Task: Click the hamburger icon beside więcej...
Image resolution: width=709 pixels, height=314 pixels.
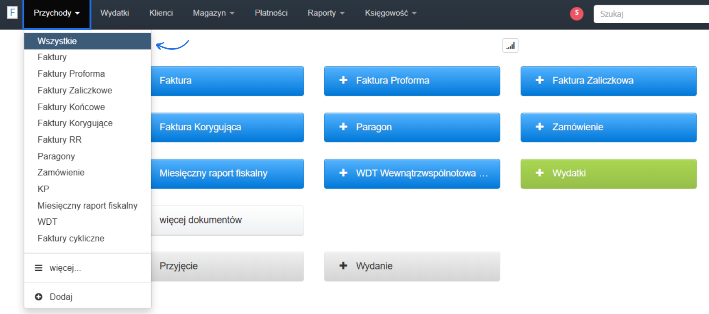Action: click(x=39, y=268)
